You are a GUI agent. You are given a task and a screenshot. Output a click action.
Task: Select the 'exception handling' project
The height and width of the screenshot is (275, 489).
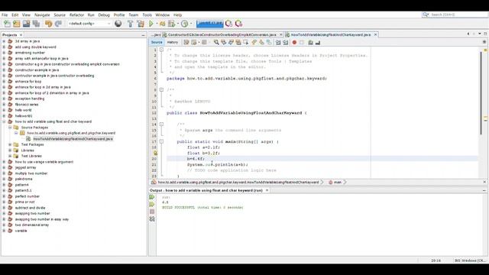pyautogui.click(x=30, y=99)
